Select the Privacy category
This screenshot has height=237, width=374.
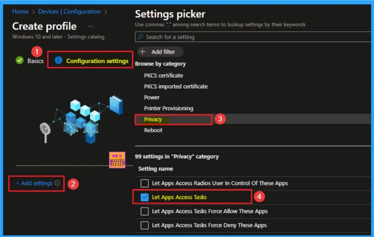coord(153,119)
